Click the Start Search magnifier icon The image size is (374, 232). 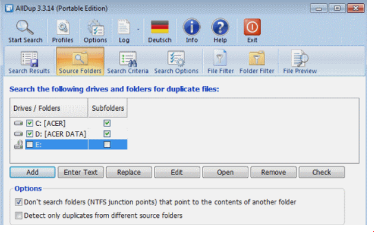(25, 27)
